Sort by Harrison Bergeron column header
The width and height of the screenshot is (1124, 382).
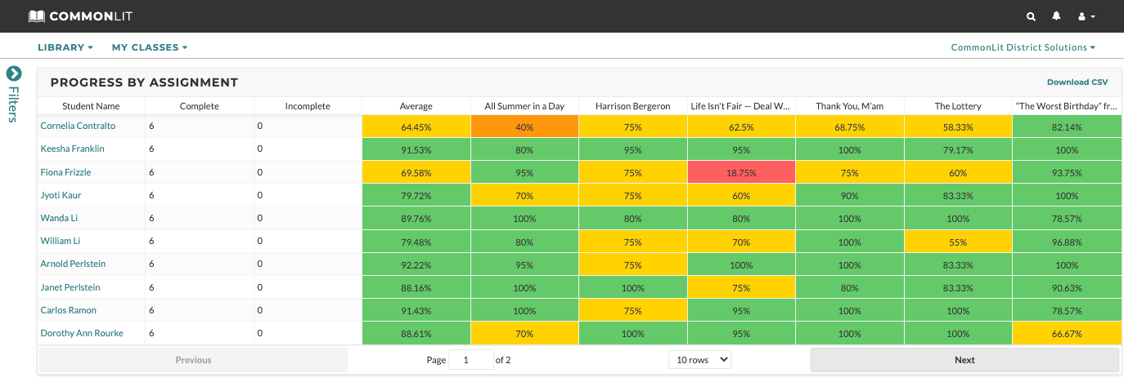point(633,106)
